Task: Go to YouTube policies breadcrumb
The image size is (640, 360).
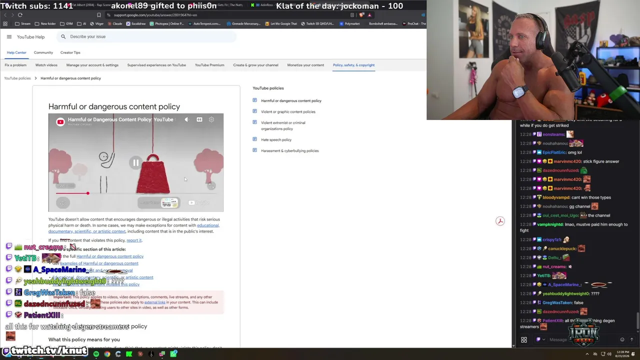Action: (x=17, y=78)
